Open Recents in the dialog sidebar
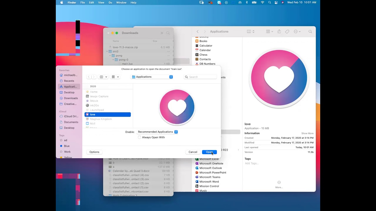The height and width of the screenshot is (211, 376). (69, 81)
